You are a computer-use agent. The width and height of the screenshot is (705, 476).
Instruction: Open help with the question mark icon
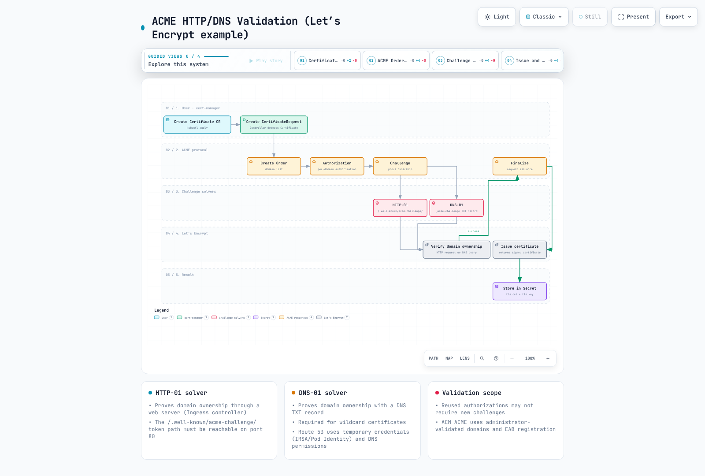click(496, 358)
